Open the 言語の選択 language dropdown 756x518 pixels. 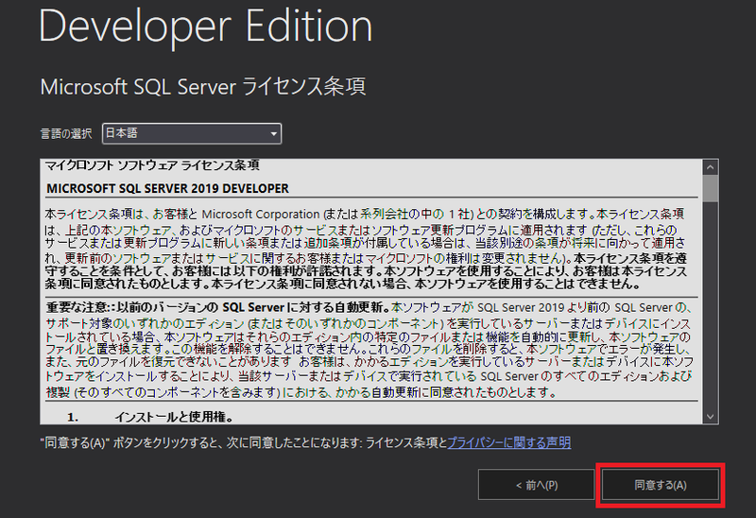pyautogui.click(x=192, y=133)
